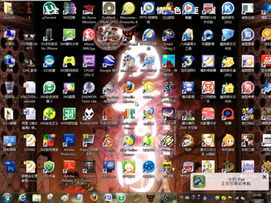
Task: Open Paint palette taskbar icon
Action: 64,198
